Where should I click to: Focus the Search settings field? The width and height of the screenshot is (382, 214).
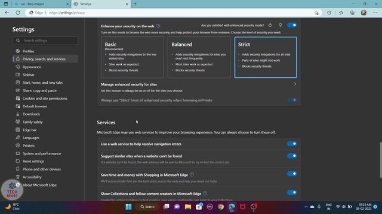tap(45, 40)
